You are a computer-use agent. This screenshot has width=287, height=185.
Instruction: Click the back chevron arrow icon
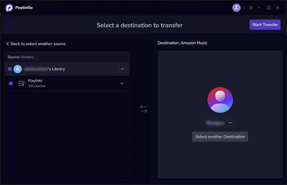point(8,44)
